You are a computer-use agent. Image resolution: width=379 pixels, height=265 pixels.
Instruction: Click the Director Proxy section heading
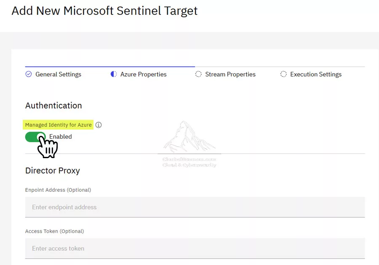[53, 171]
